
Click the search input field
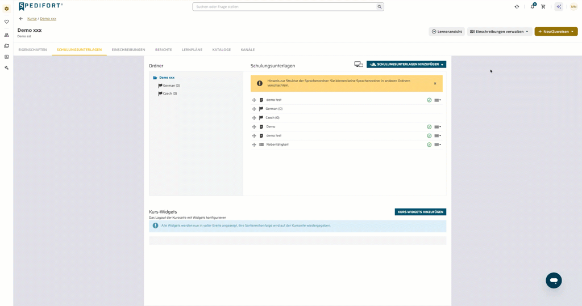[288, 7]
